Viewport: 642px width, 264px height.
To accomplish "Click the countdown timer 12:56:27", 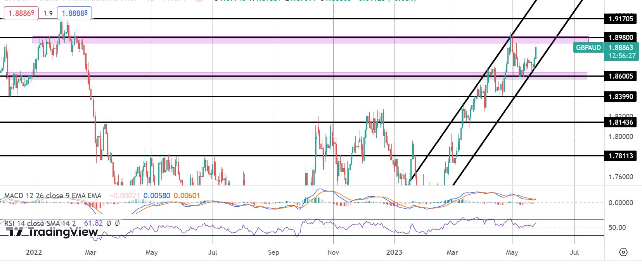I will coord(622,56).
